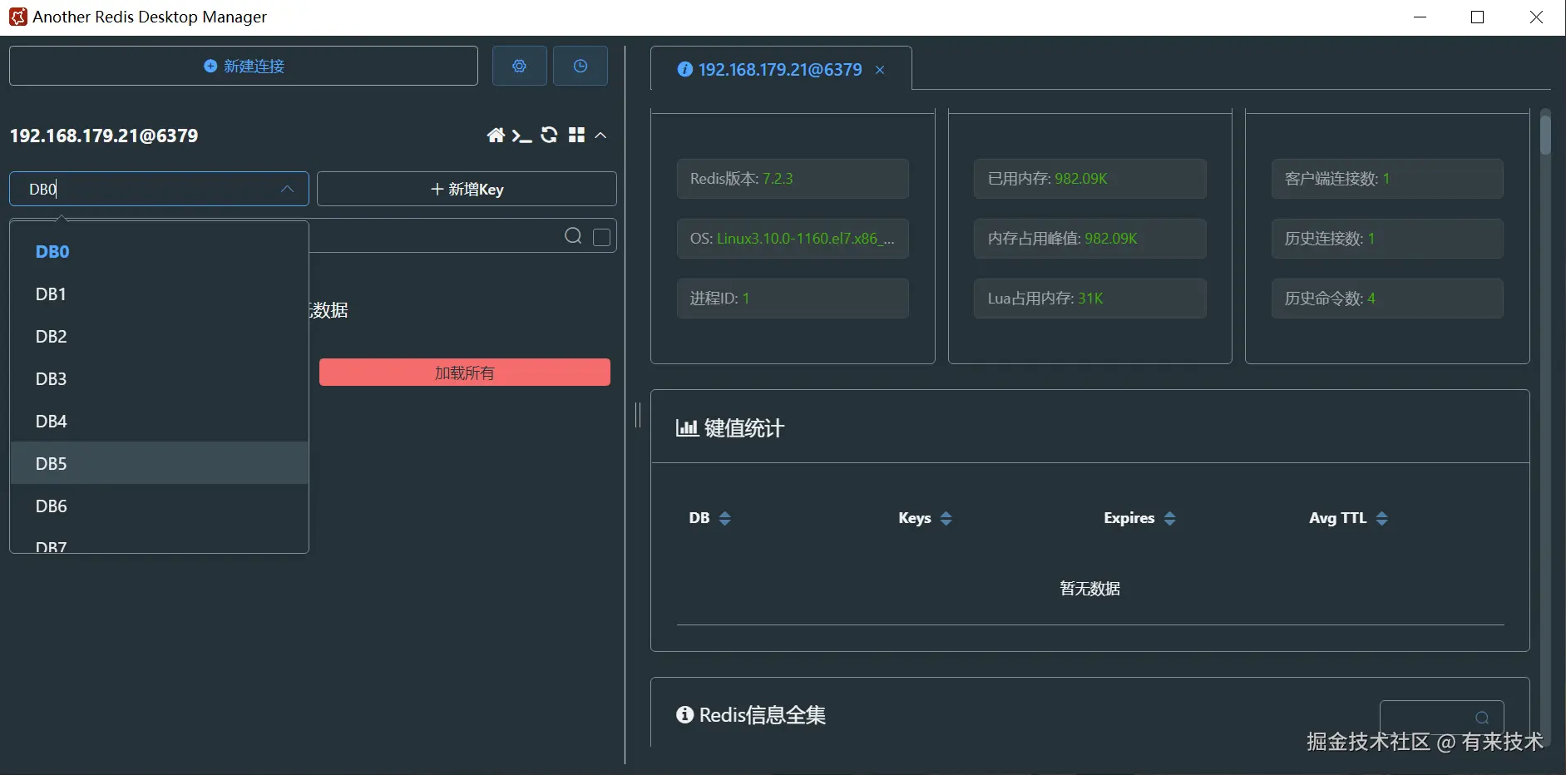This screenshot has width=1566, height=775.
Task: Click the OS Linux info box
Action: coord(793,239)
